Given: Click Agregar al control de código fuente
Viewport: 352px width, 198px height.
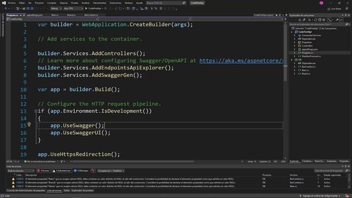Looking at the screenshot, I should [320, 196].
